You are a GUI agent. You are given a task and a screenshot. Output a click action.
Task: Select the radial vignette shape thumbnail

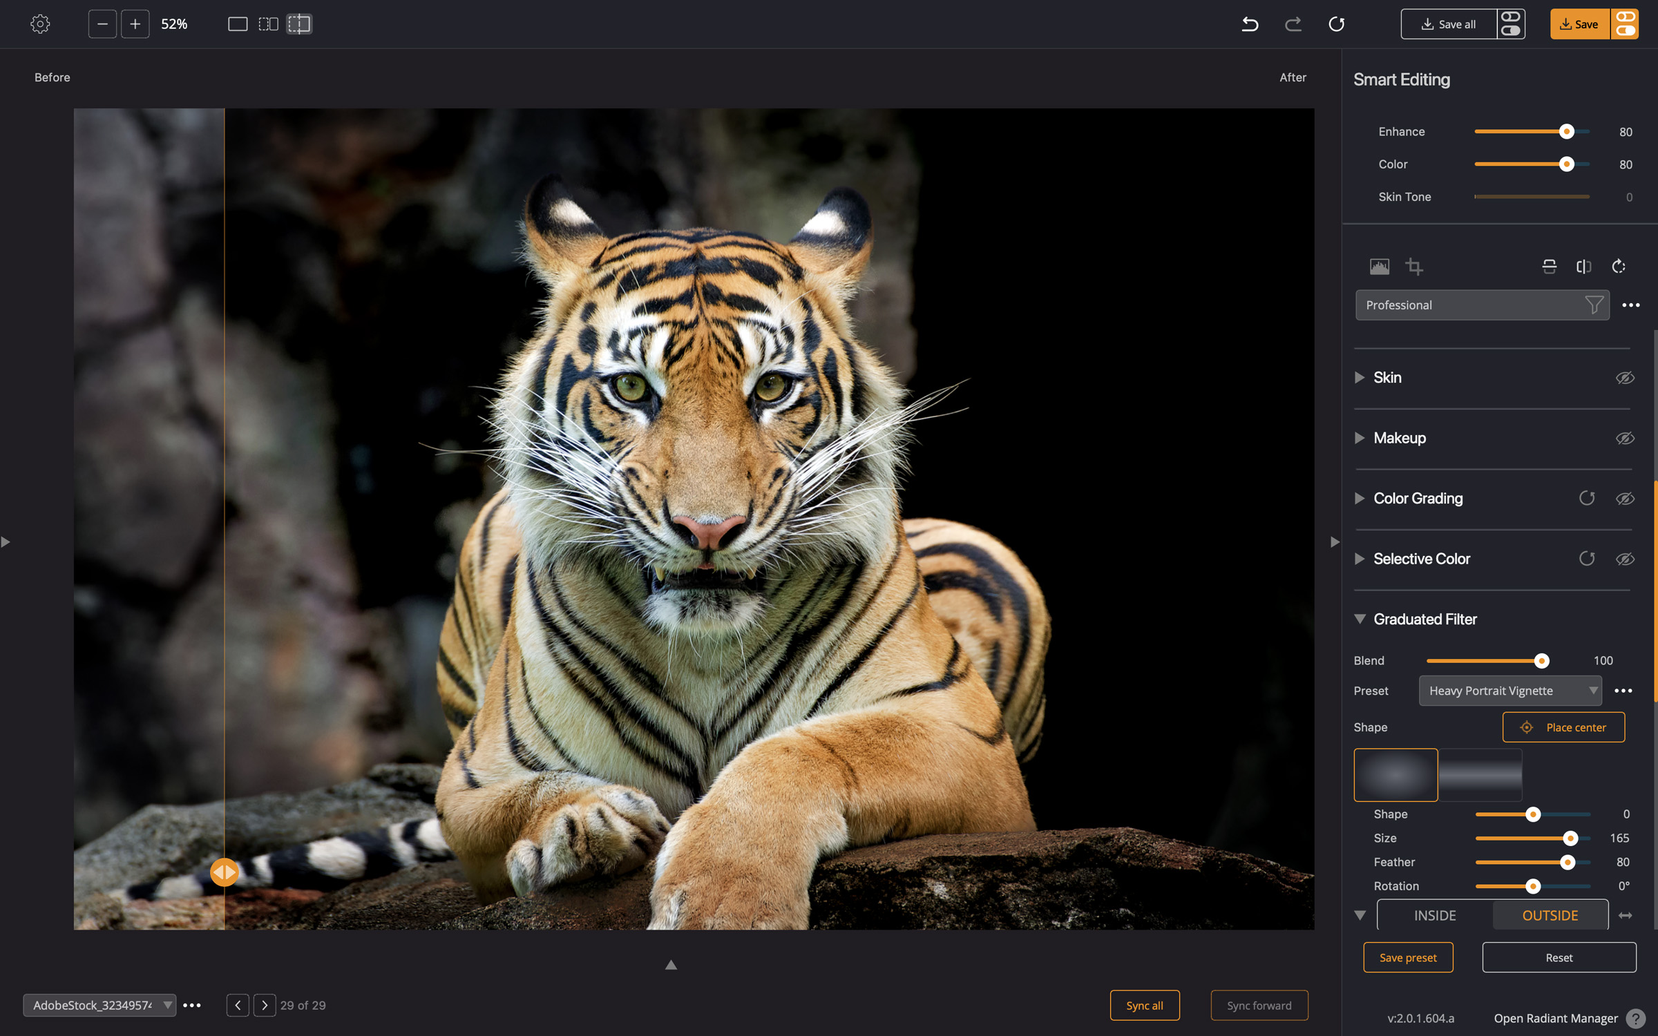(x=1395, y=775)
